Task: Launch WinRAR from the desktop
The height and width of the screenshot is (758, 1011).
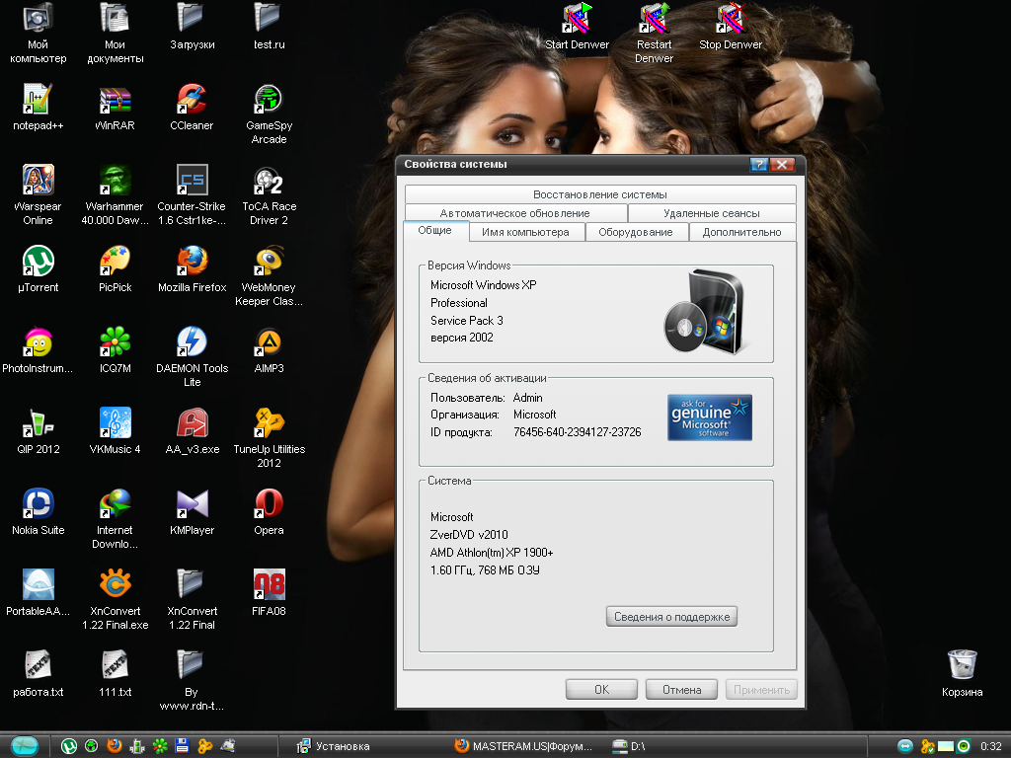Action: tap(115, 108)
